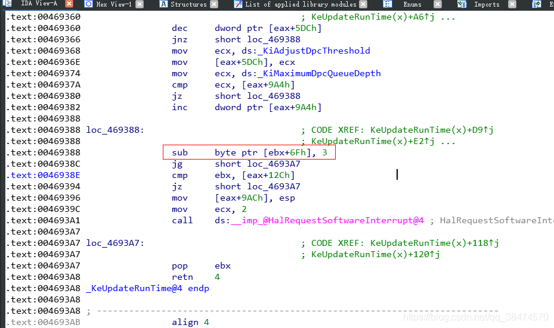Click the KeUpdateRunTime(x)+A6 xref comment
The width and height of the screenshot is (554, 328).
(373, 17)
